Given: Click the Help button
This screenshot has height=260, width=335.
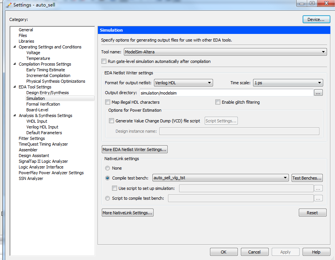Looking at the screenshot, I should click(316, 252).
